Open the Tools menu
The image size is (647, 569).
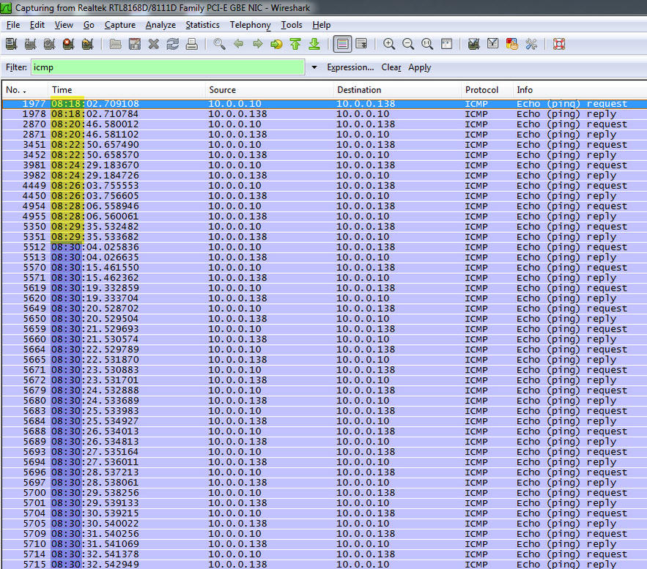292,25
